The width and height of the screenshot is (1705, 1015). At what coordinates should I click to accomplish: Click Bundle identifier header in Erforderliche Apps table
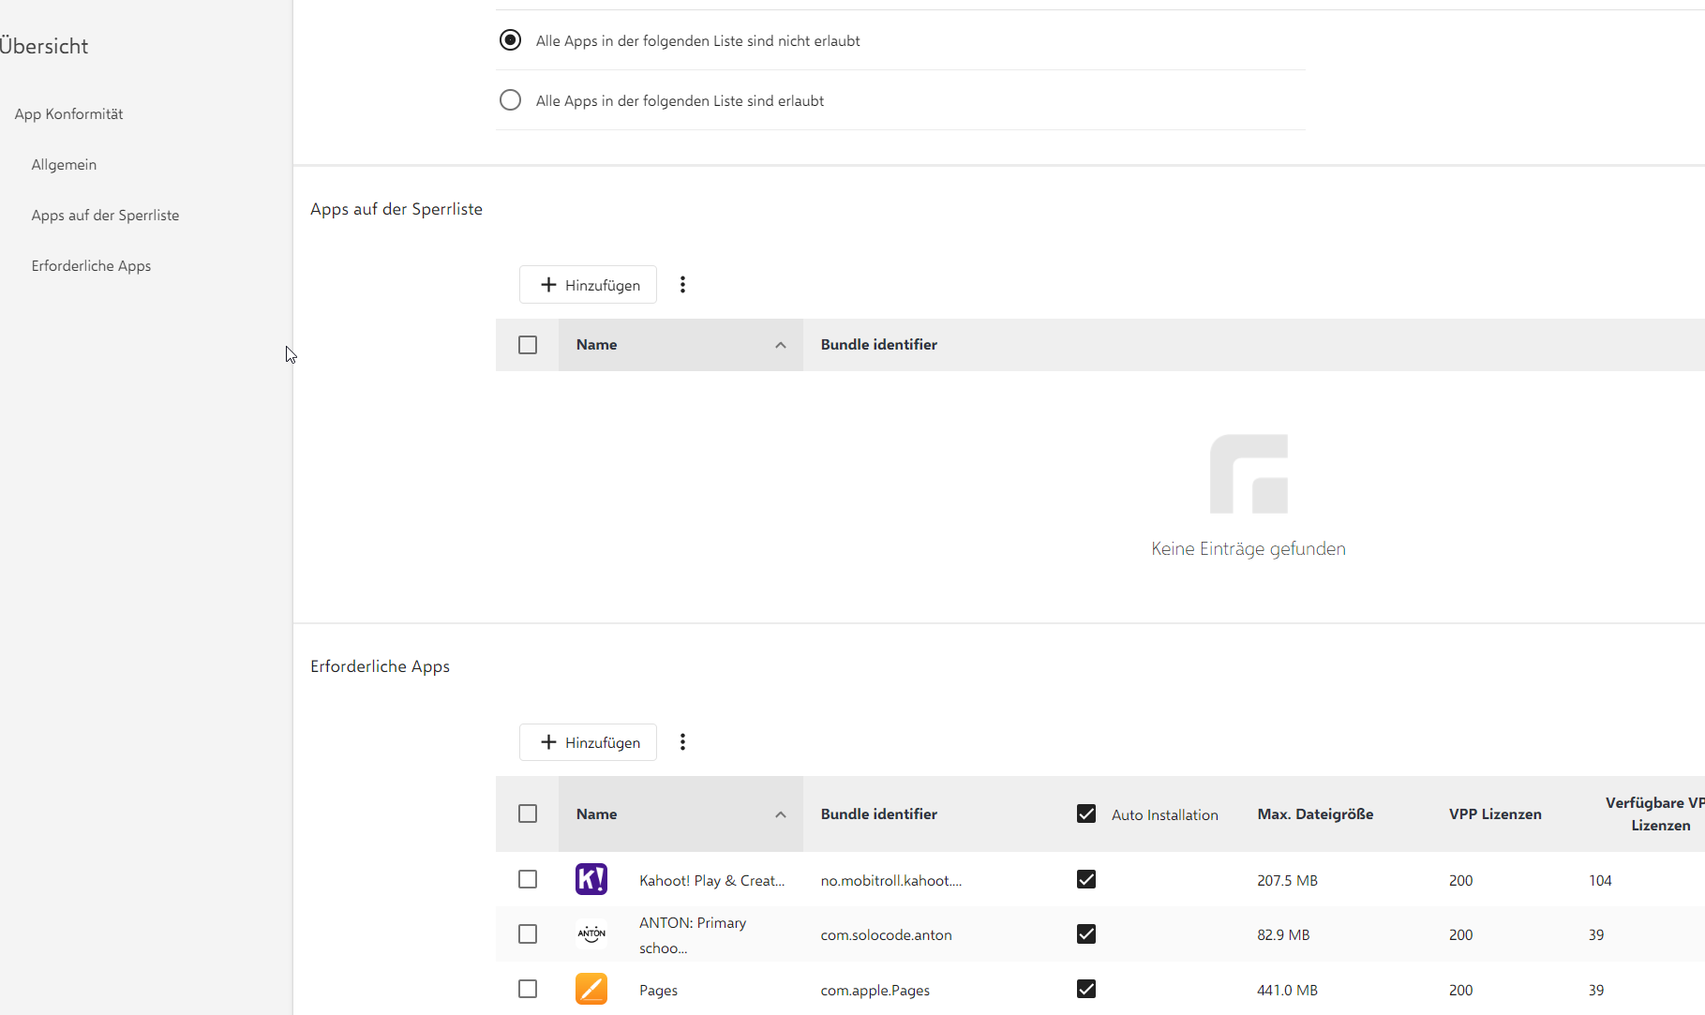pos(879,814)
